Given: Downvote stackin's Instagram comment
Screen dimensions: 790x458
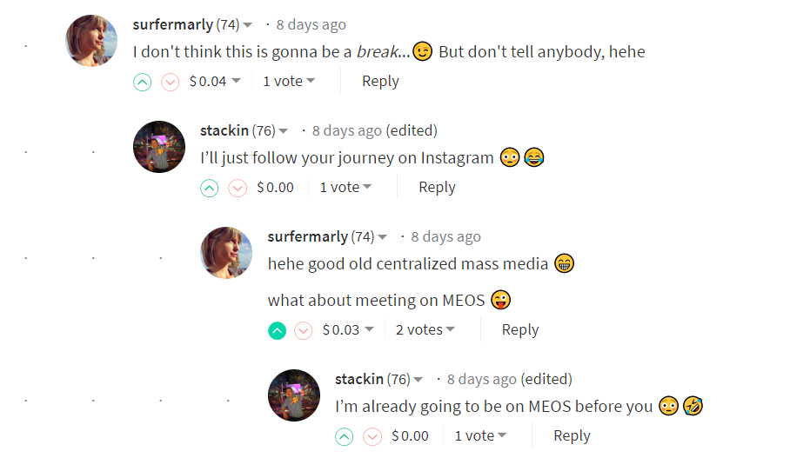Looking at the screenshot, I should coord(238,188).
